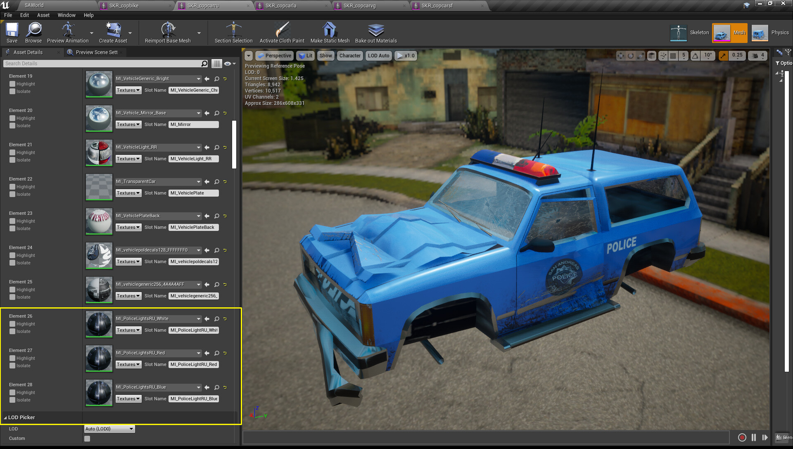Screen dimensions: 793x449
Task: Click Make Static Mesh icon
Action: tap(330, 33)
